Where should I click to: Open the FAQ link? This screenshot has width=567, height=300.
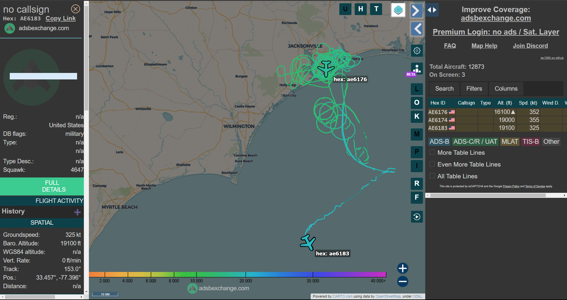click(450, 46)
